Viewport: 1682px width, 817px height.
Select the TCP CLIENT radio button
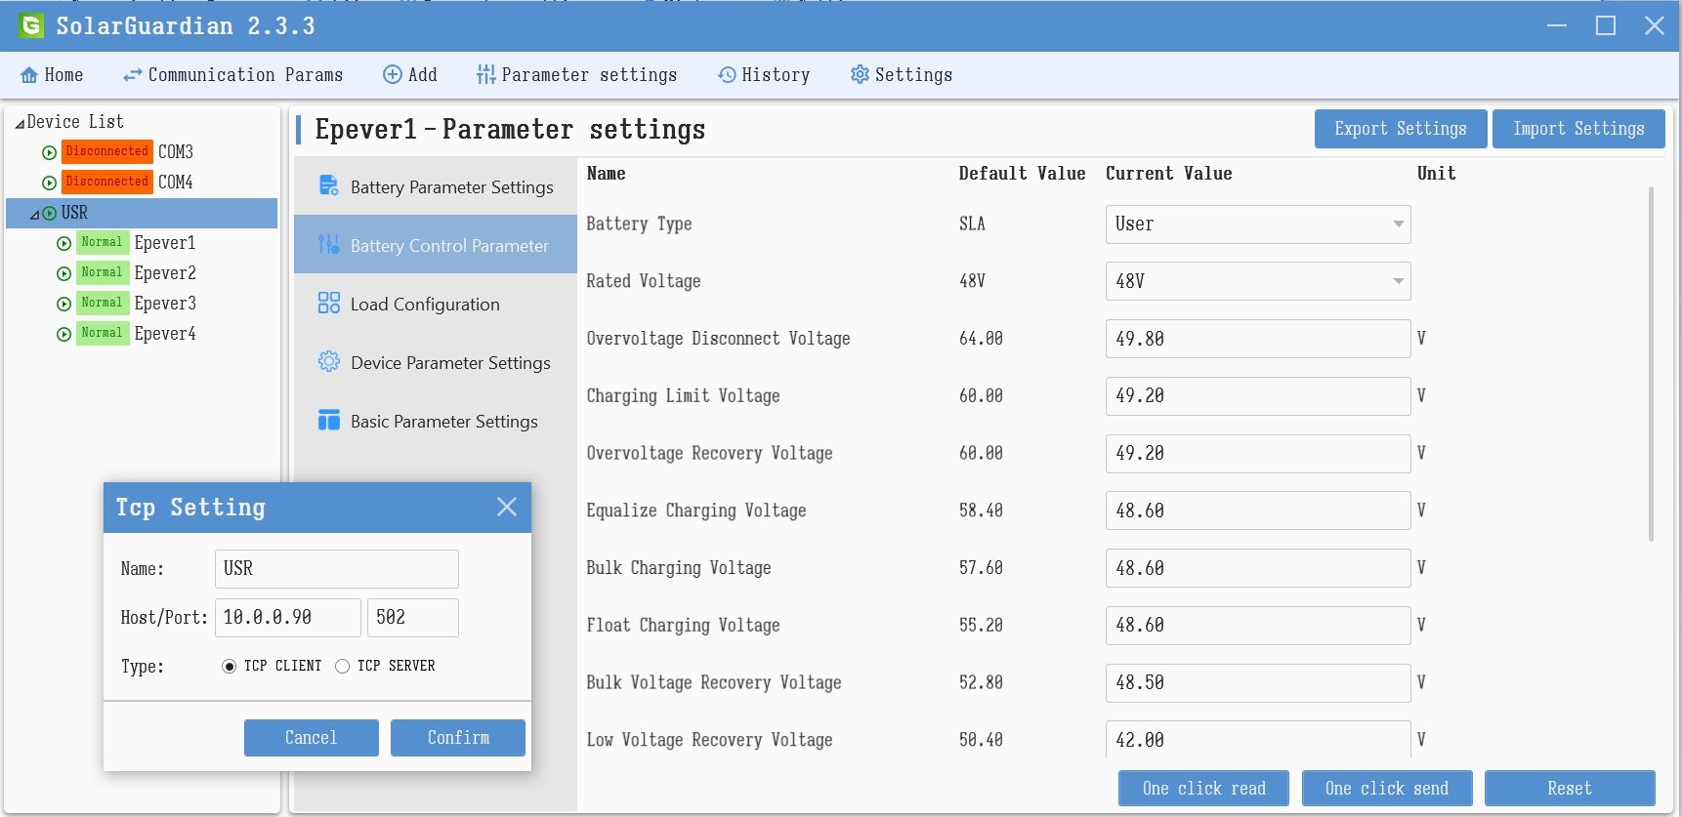pyautogui.click(x=230, y=667)
